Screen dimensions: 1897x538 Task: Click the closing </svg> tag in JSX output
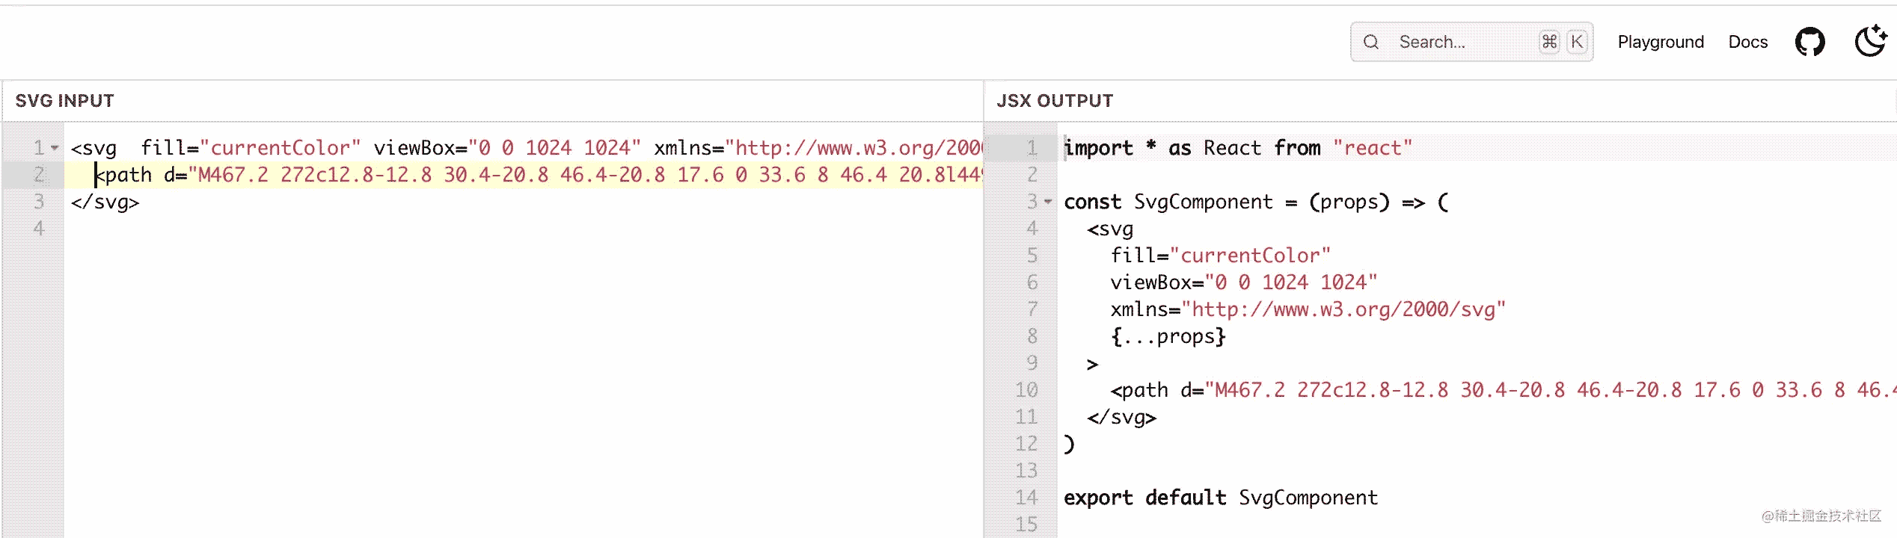1122,417
